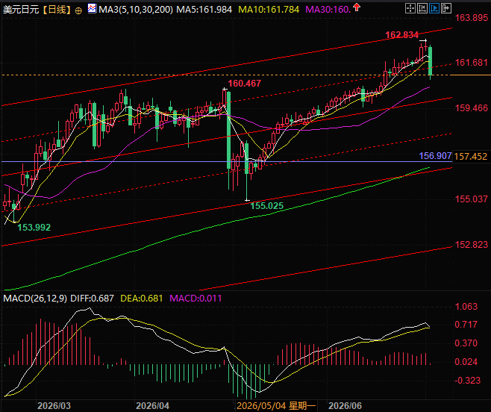
Task: Click the 155.025 low price marker
Action: pyautogui.click(x=267, y=206)
